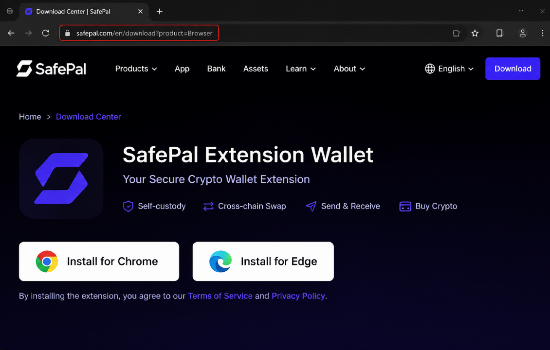Screen dimensions: 550x350
Task: Click the favicon of Download Center tab
Action: [x=29, y=11]
